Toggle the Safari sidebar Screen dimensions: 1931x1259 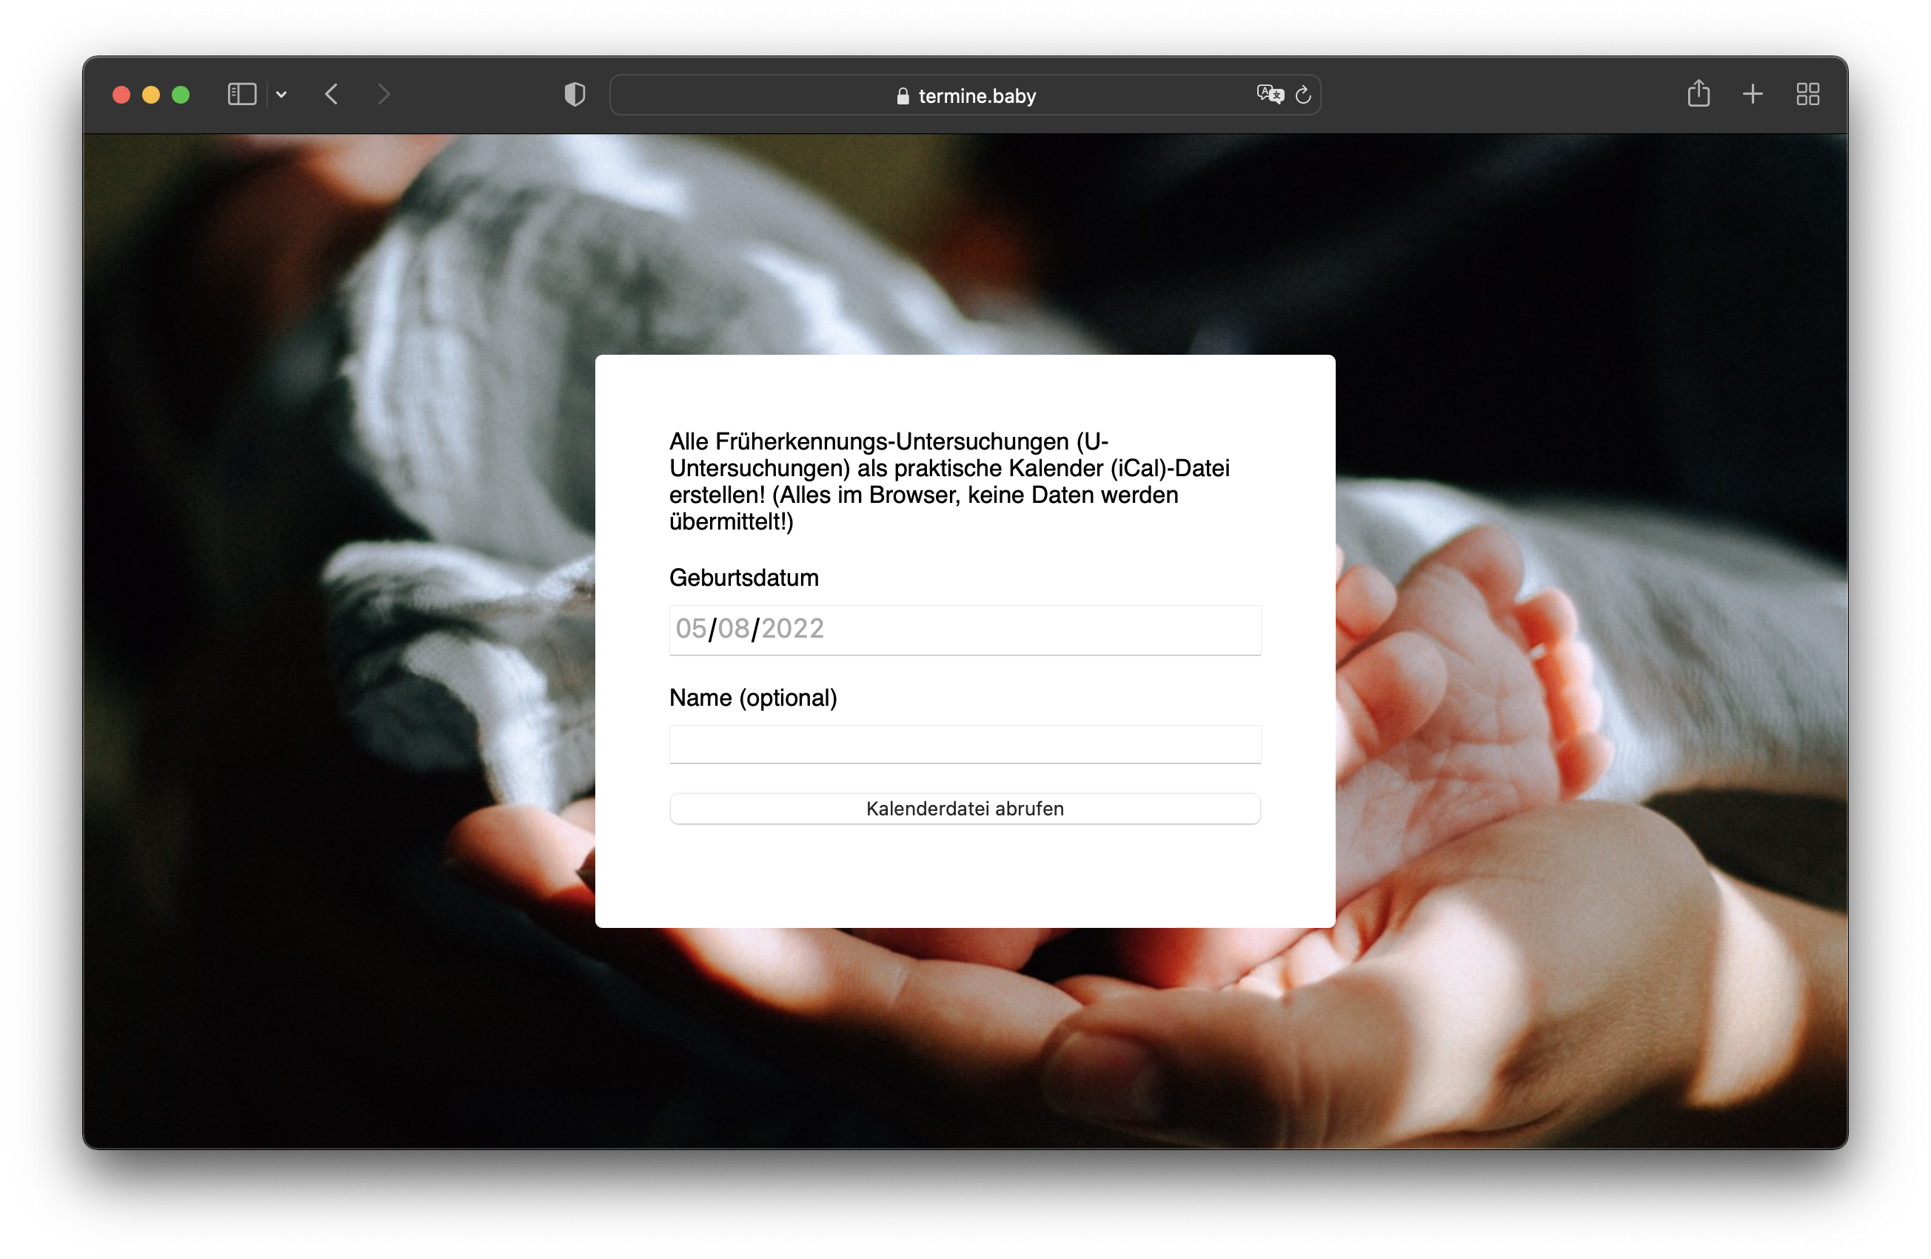point(242,95)
